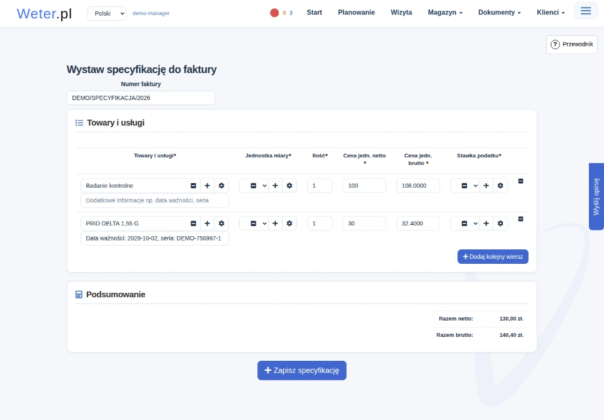Viewport: 604px width, 420px height.
Task: Open the hamburger menu in the top bar
Action: coord(586,11)
